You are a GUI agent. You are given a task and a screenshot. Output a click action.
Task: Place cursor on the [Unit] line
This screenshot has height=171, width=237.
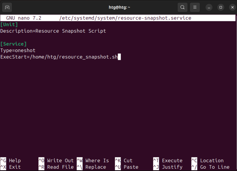click(9, 24)
